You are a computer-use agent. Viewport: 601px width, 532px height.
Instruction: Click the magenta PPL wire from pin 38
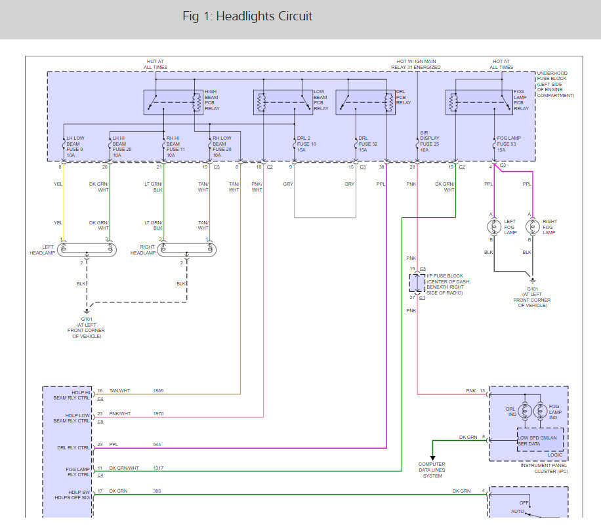(x=386, y=306)
